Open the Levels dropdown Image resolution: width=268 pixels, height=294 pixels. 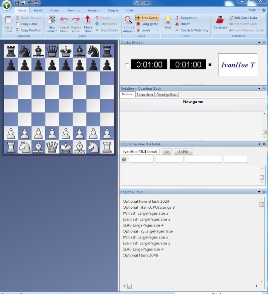(157, 30)
